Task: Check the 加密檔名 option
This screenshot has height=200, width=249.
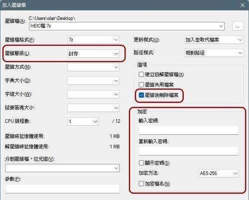Action: [x=141, y=184]
